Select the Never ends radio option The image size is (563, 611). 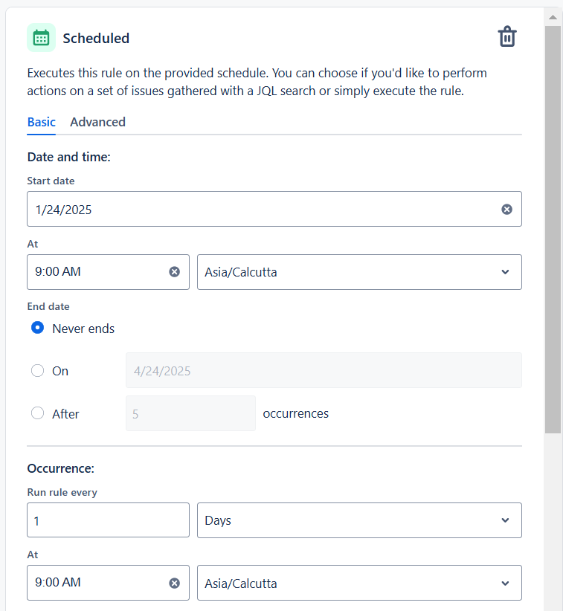tap(37, 328)
